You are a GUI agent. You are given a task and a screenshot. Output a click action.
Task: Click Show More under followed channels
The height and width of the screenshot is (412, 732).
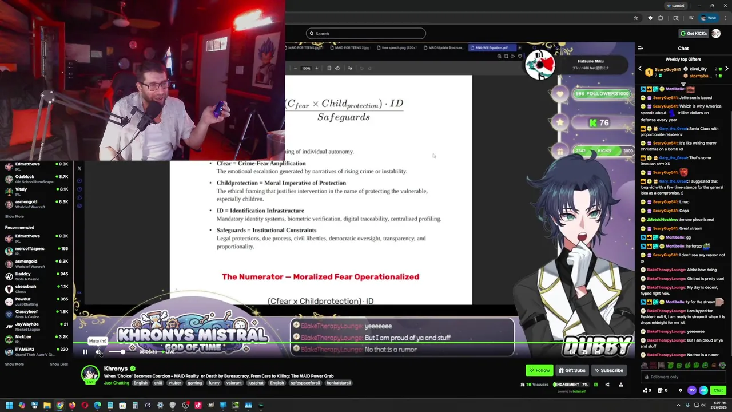(x=14, y=216)
